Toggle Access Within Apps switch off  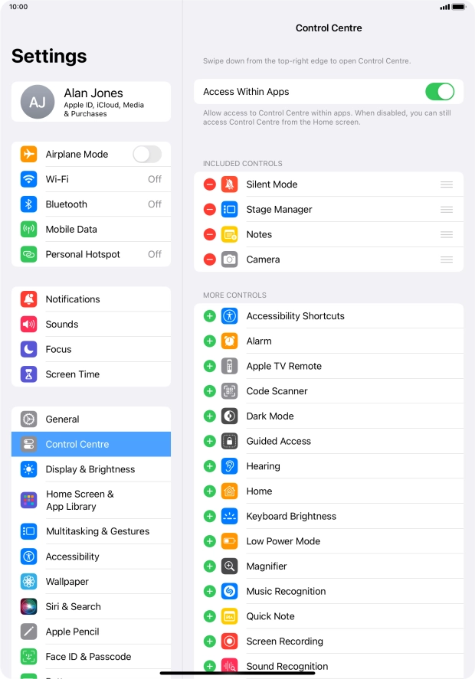[x=440, y=92]
